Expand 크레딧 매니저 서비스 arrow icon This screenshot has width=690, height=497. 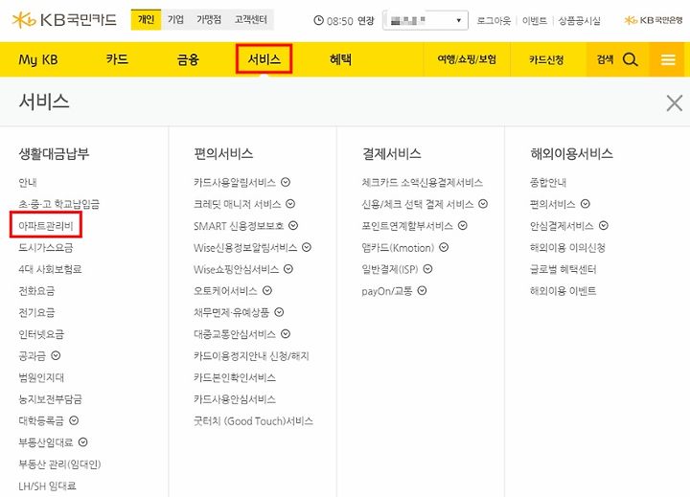tap(290, 204)
